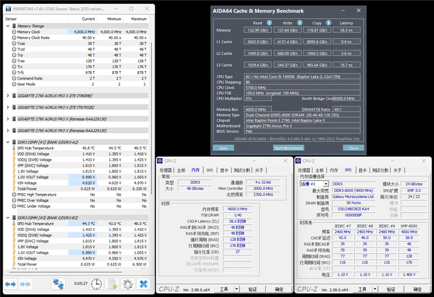Click L3 Cache Copy value 965.64 GB/s
The width and height of the screenshot is (434, 297).
pyautogui.click(x=317, y=64)
